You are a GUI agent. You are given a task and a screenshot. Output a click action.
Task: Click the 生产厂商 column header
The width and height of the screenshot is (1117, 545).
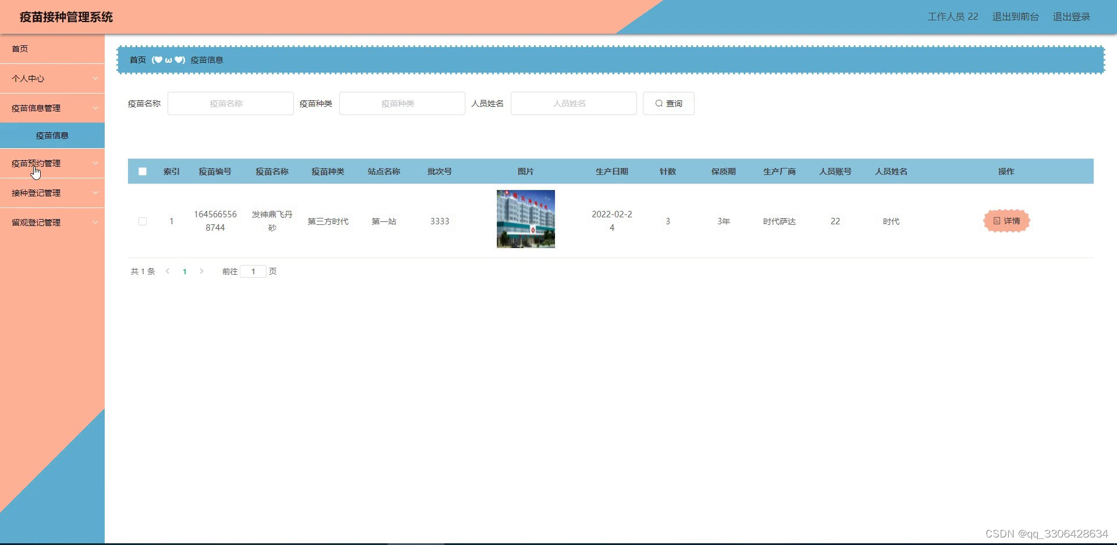click(780, 171)
